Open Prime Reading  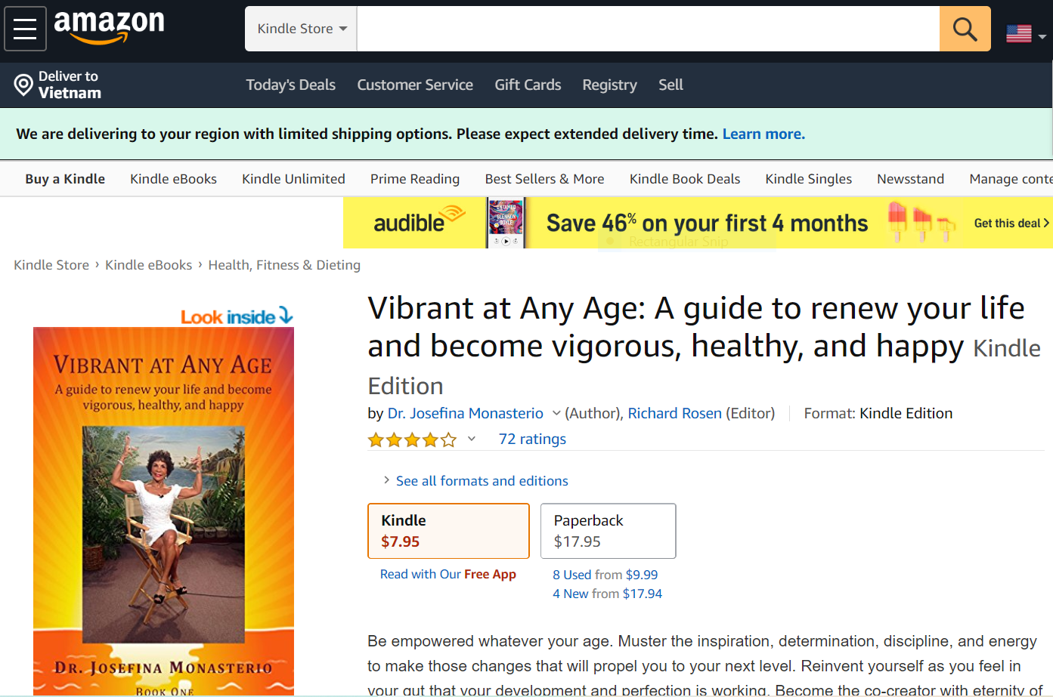coord(415,179)
